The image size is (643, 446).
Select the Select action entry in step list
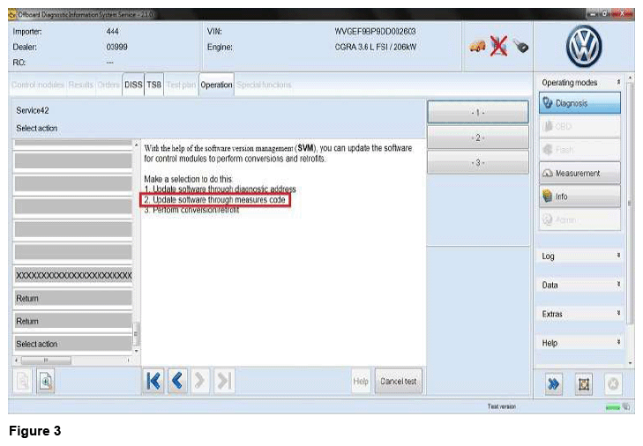73,344
